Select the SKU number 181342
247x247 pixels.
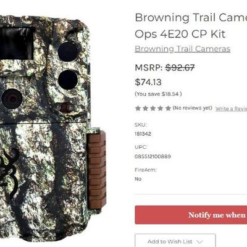click(143, 134)
